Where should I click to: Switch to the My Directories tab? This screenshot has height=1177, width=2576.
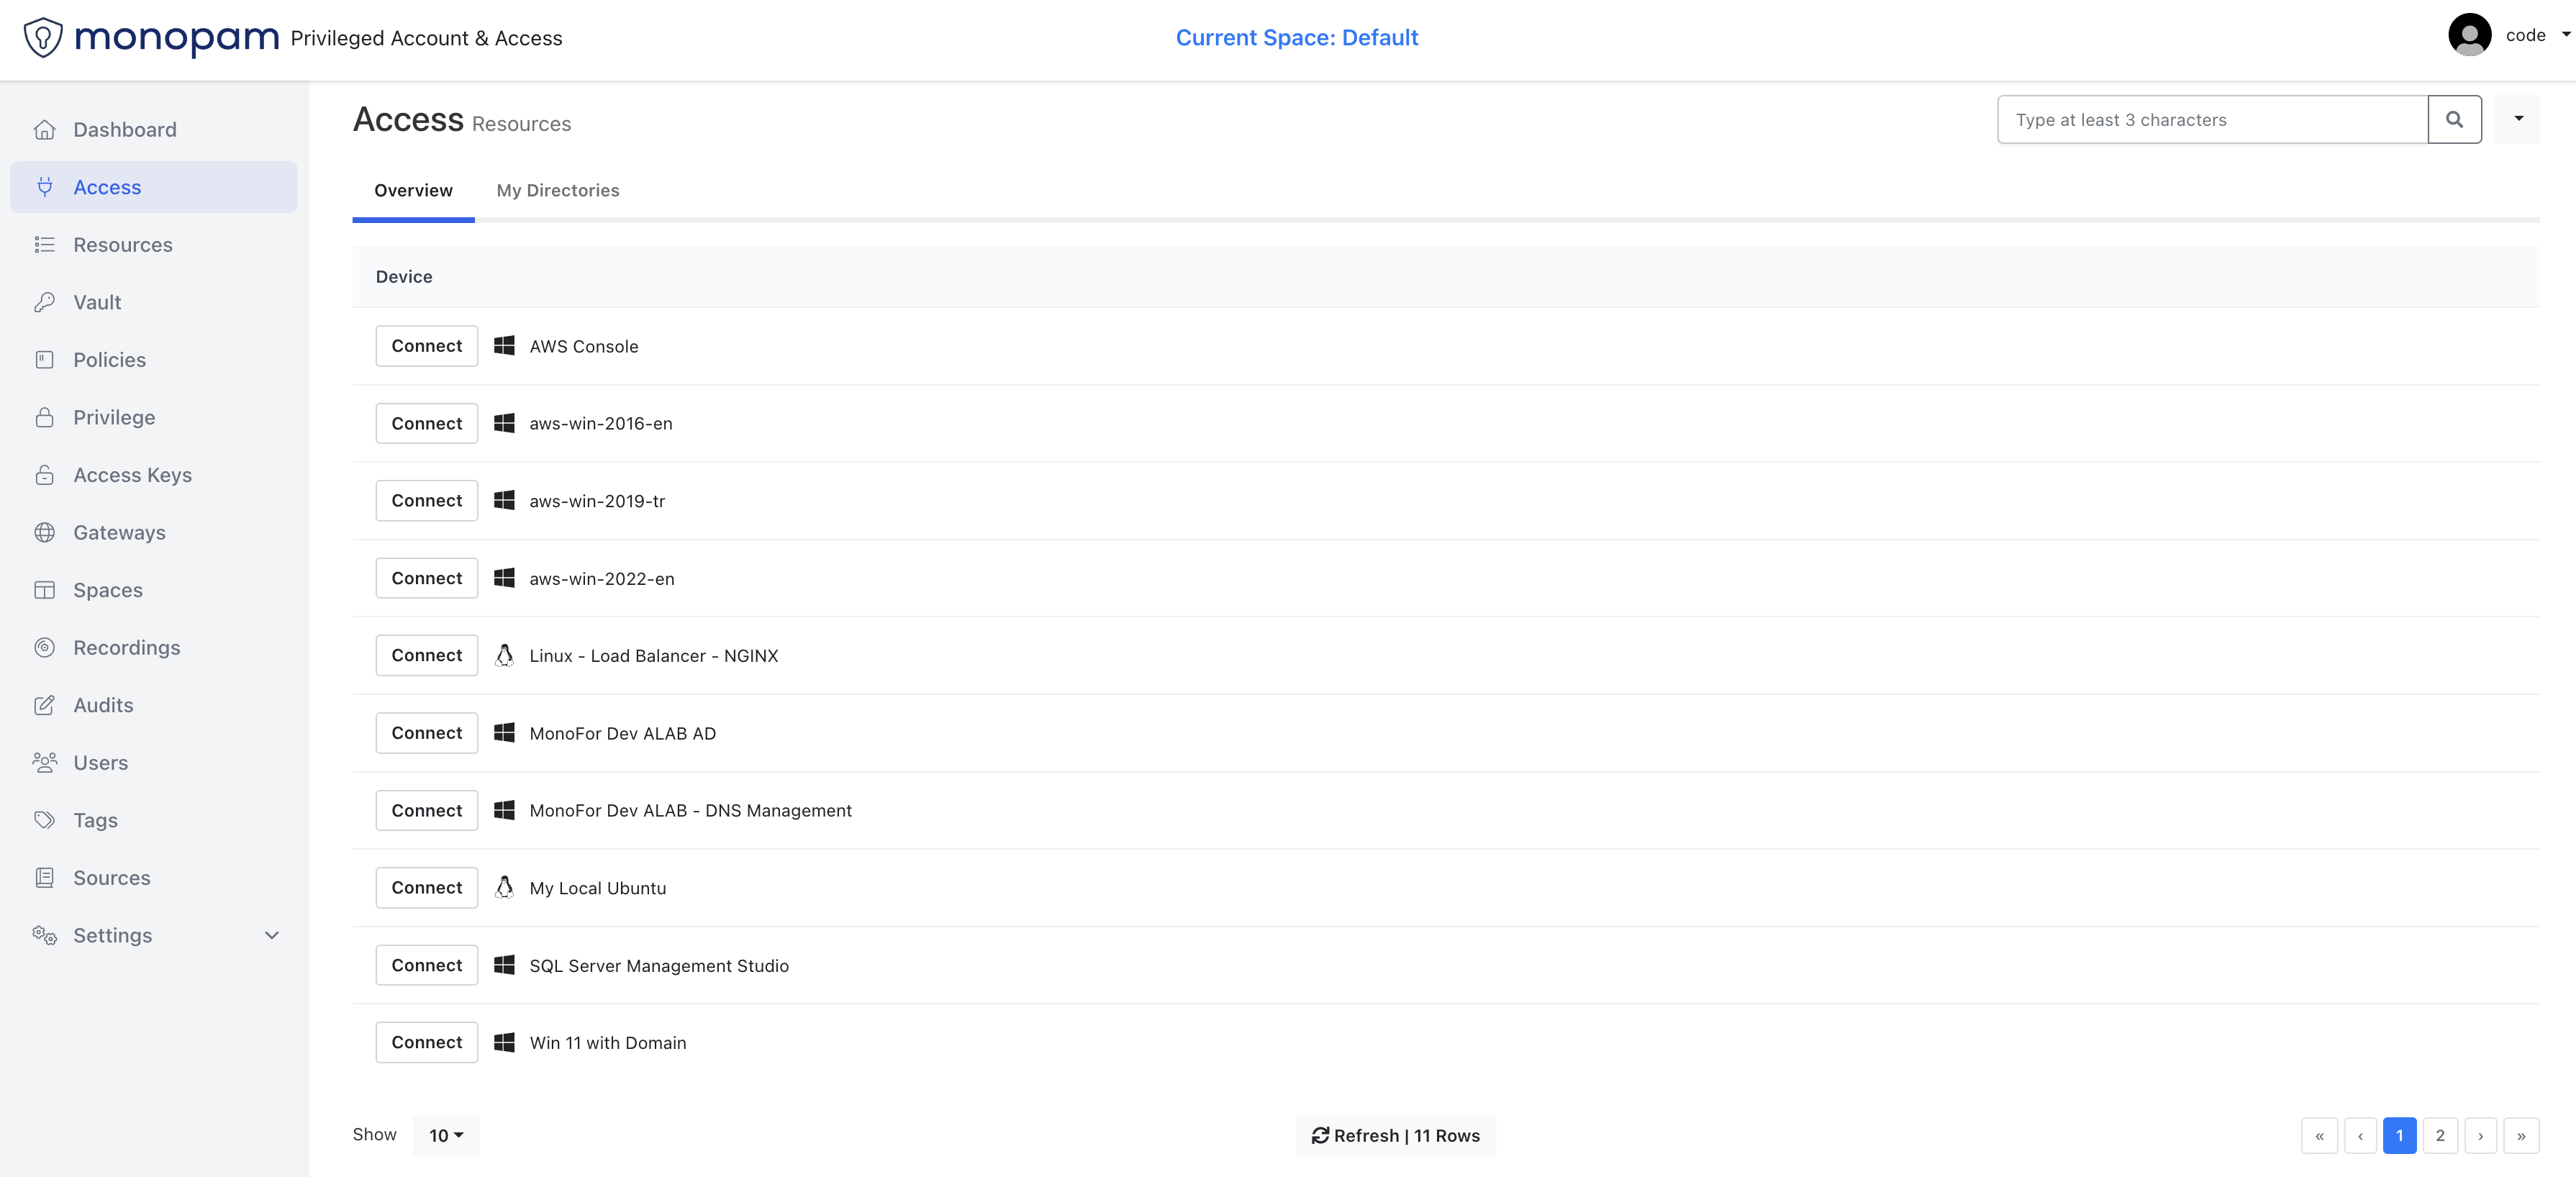coord(557,190)
